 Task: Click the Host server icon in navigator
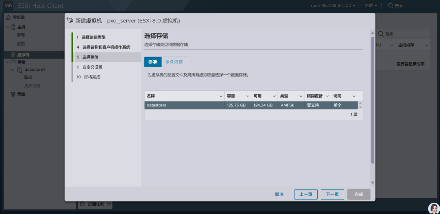(x=13, y=27)
